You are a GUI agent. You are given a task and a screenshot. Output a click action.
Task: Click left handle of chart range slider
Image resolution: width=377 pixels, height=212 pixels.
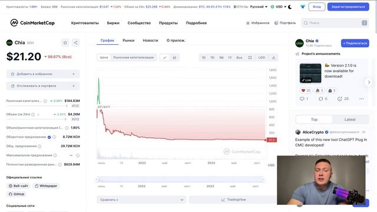pos(97,179)
